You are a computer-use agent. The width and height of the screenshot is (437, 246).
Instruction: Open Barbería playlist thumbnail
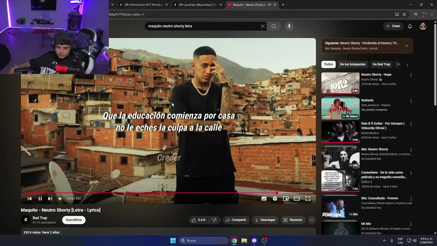pyautogui.click(x=340, y=109)
